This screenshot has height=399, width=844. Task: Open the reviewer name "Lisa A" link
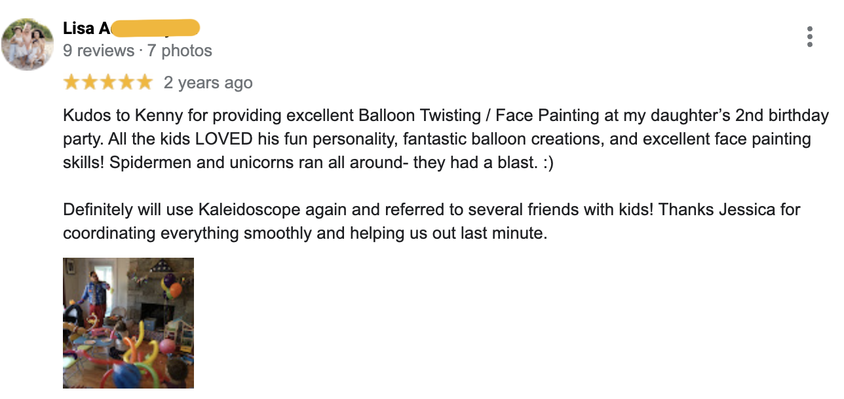point(86,29)
